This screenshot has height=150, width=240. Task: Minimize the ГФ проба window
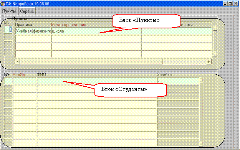point(225,3)
